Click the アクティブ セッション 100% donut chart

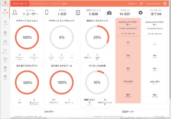27,37
